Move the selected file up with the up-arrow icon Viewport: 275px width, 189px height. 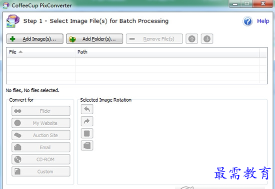click(192, 39)
